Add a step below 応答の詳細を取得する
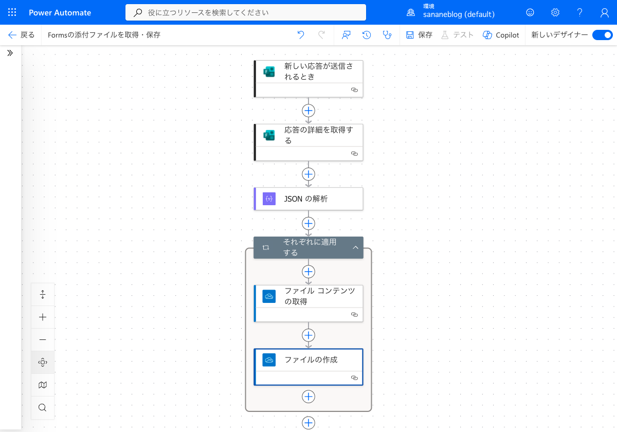Viewport: 617px width, 432px height. [308, 174]
